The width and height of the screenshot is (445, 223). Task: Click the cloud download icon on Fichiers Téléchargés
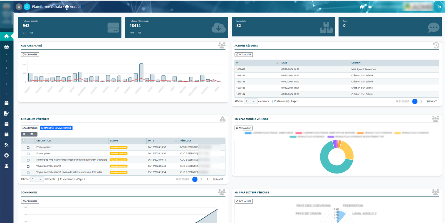pos(219,28)
